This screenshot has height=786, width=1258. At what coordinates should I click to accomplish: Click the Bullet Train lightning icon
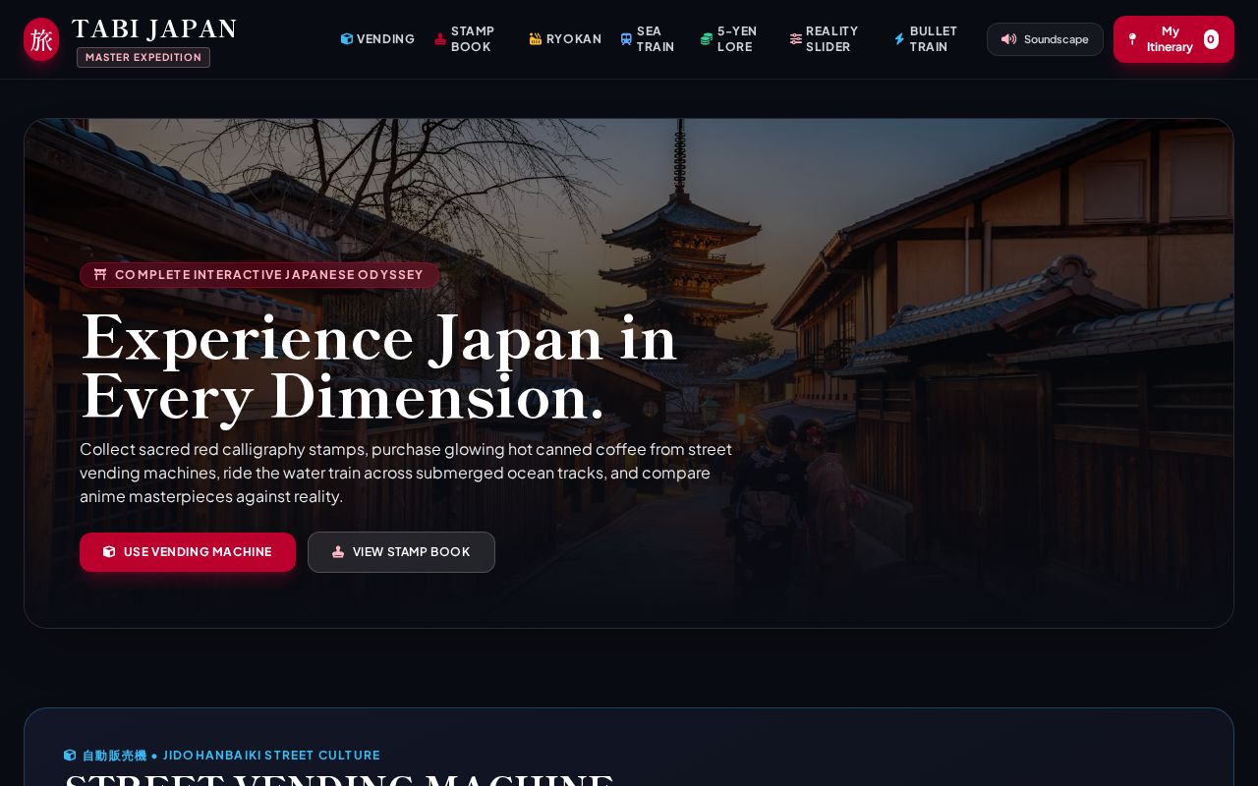pos(899,39)
